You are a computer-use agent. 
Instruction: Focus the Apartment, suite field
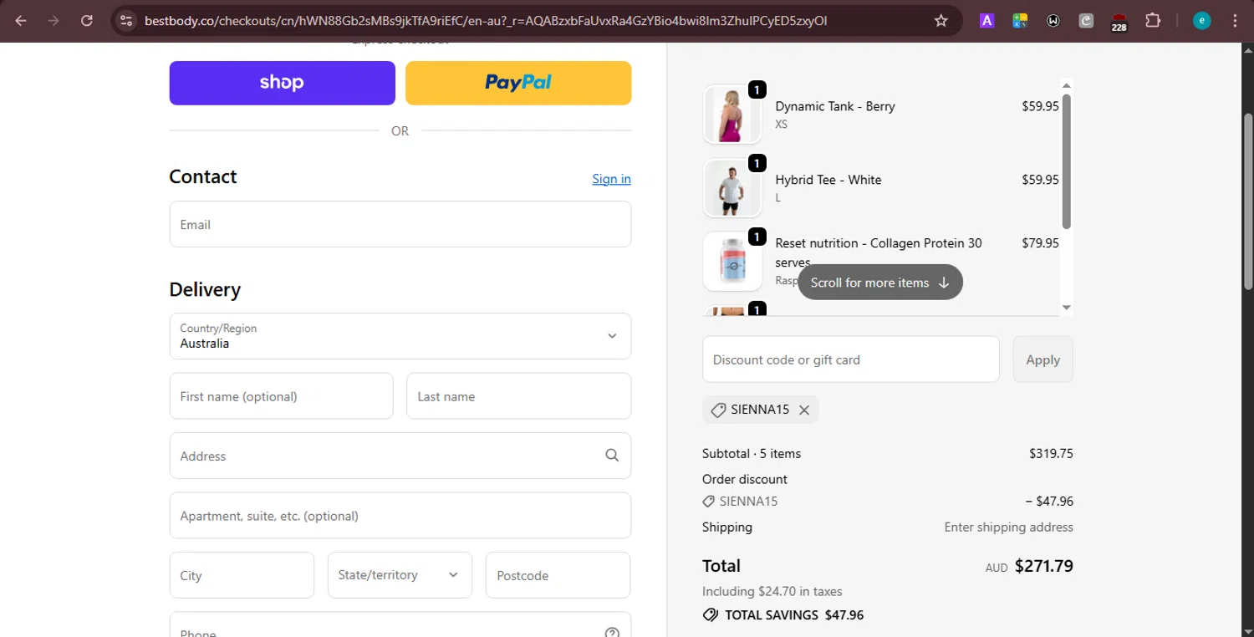click(x=400, y=516)
